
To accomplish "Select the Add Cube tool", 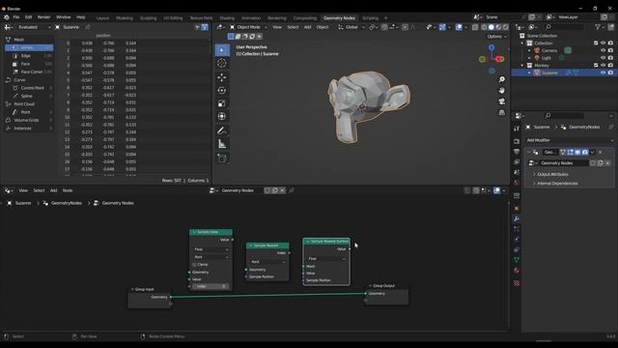I will [x=222, y=159].
